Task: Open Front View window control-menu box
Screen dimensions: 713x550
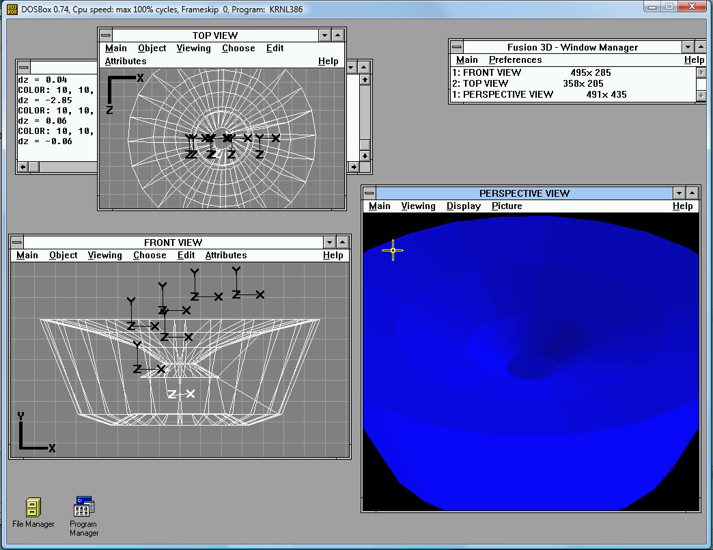Action: coord(17,243)
